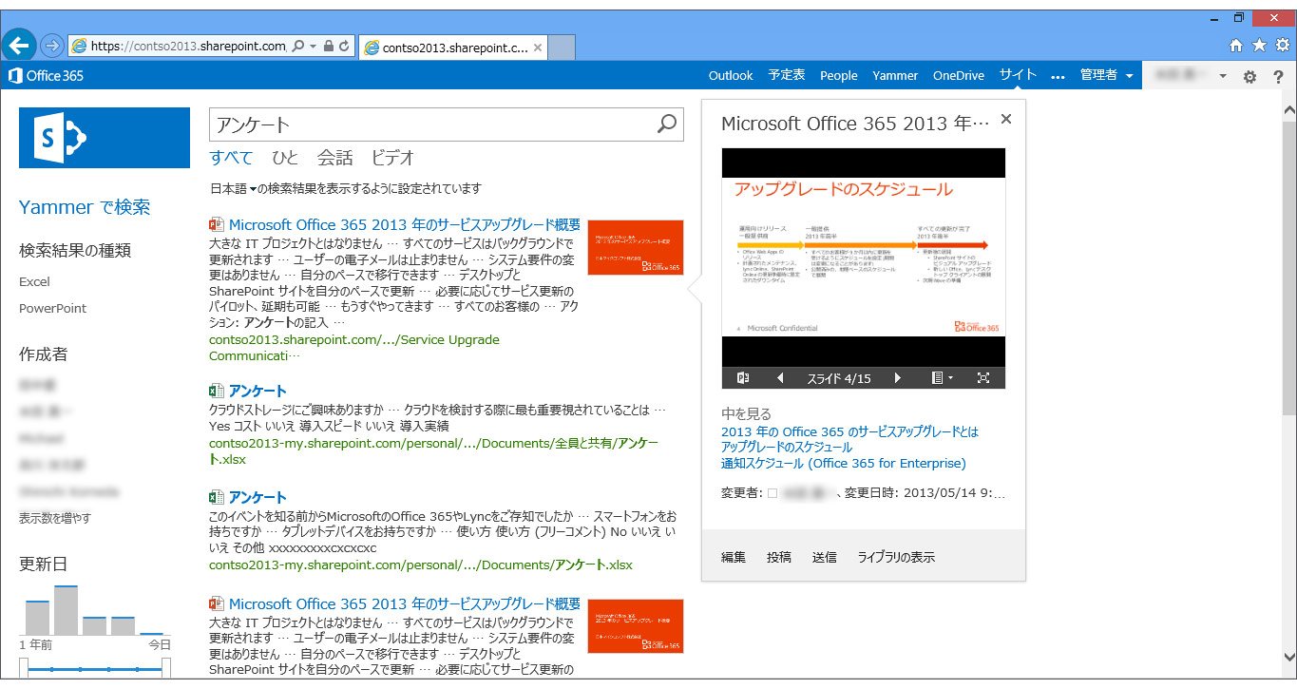1297x689 pixels.
Task: Jump to 通知スケジュール (Office 365 for Enterprise) link
Action: [843, 463]
